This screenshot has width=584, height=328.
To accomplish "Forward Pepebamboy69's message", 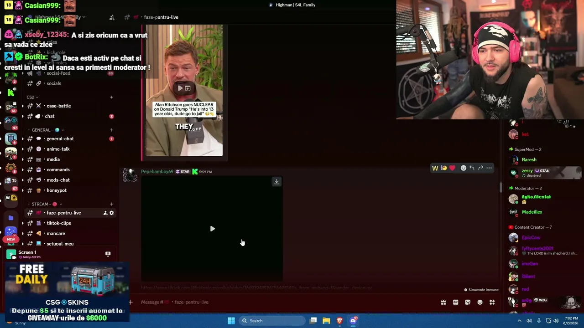I will point(480,168).
